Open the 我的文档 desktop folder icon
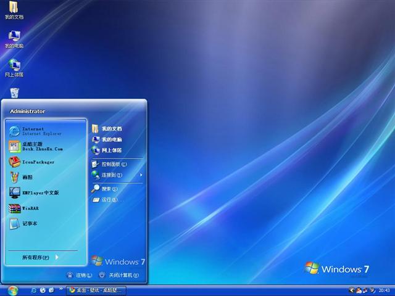395x296 pixels. click(x=14, y=10)
